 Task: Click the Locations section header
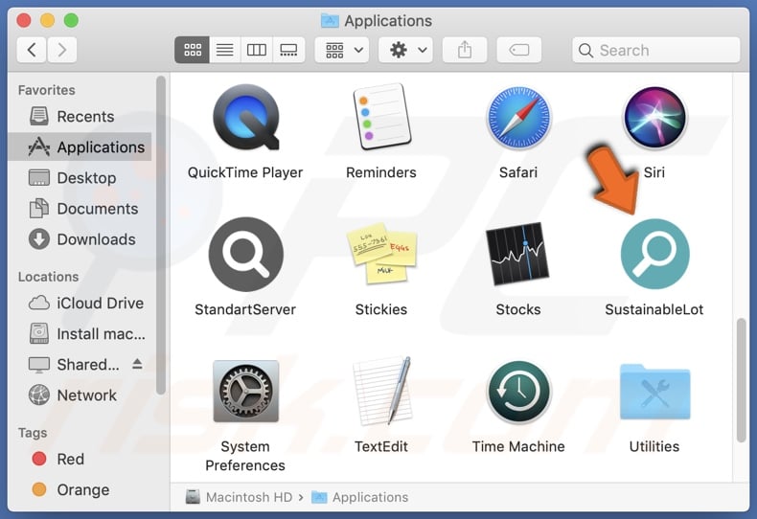click(x=48, y=277)
